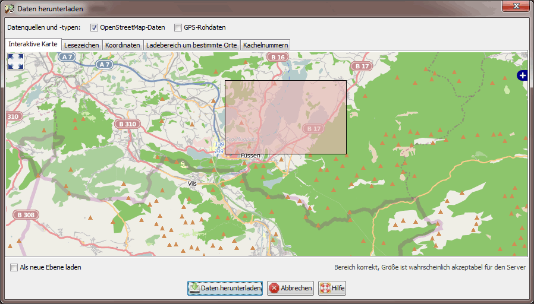Expand the blue plus map source selector
Image resolution: width=534 pixels, height=304 pixels.
[522, 75]
